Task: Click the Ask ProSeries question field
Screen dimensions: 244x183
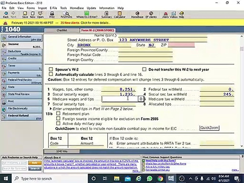Action: click(14, 163)
